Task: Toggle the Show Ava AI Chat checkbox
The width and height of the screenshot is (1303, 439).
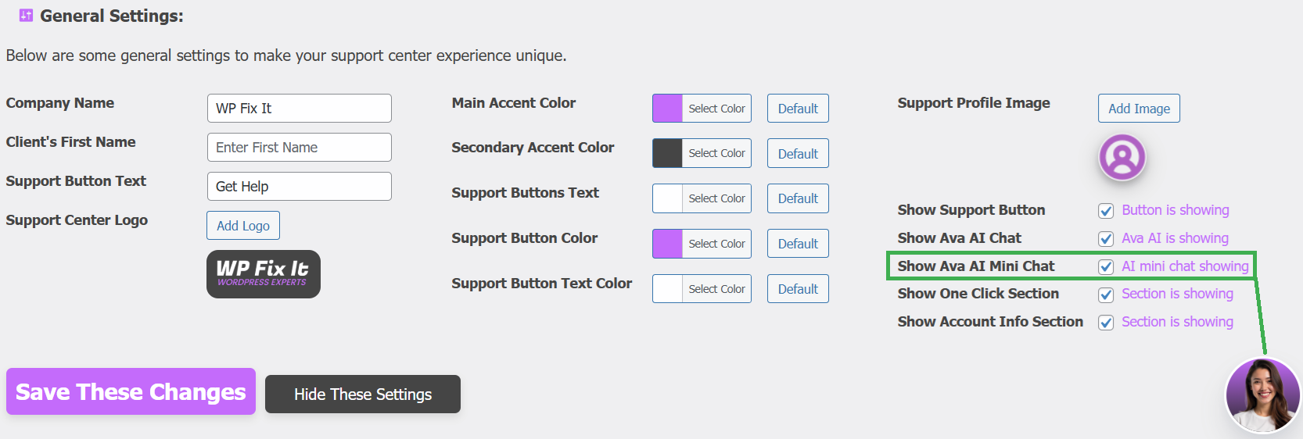Action: [1106, 239]
